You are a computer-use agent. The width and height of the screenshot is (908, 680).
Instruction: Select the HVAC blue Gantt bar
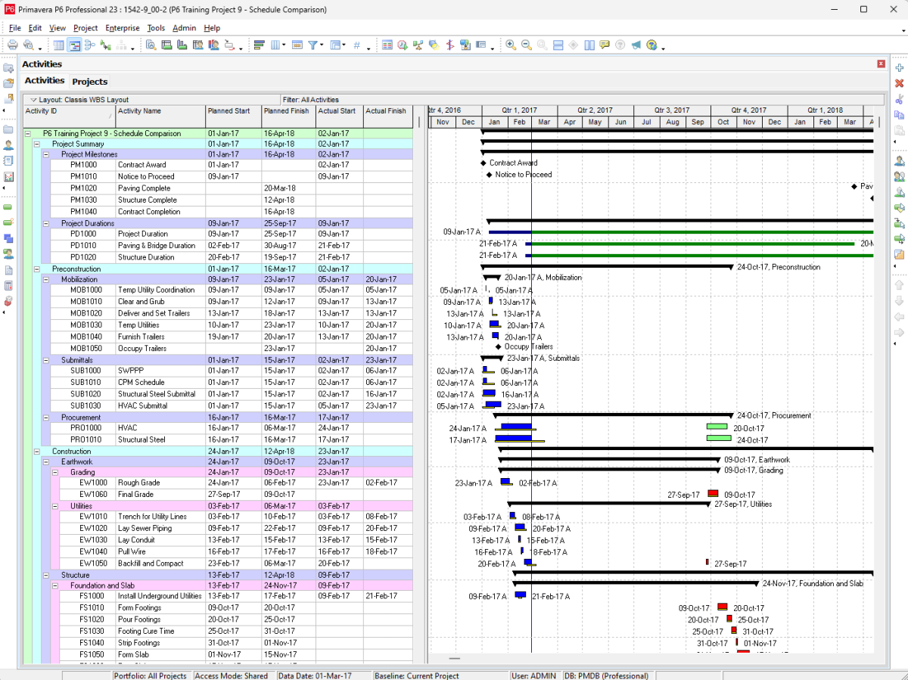(x=517, y=427)
